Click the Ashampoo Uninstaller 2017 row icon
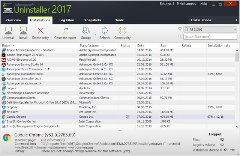The width and height of the screenshot is (240, 156). coord(3,79)
